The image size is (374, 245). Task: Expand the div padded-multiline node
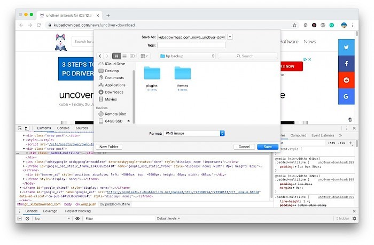point(27,153)
